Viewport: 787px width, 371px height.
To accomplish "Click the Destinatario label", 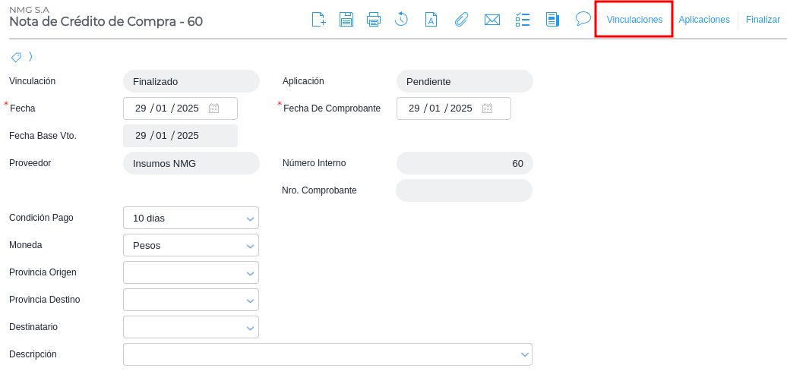I will 33,327.
